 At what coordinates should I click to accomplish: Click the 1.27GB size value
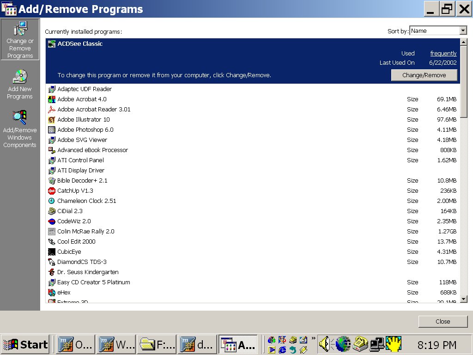447,232
